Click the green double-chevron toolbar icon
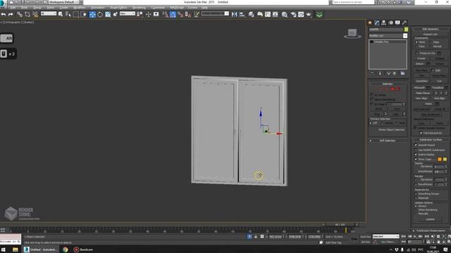This screenshot has width=451, height=253. pyautogui.click(x=319, y=14)
